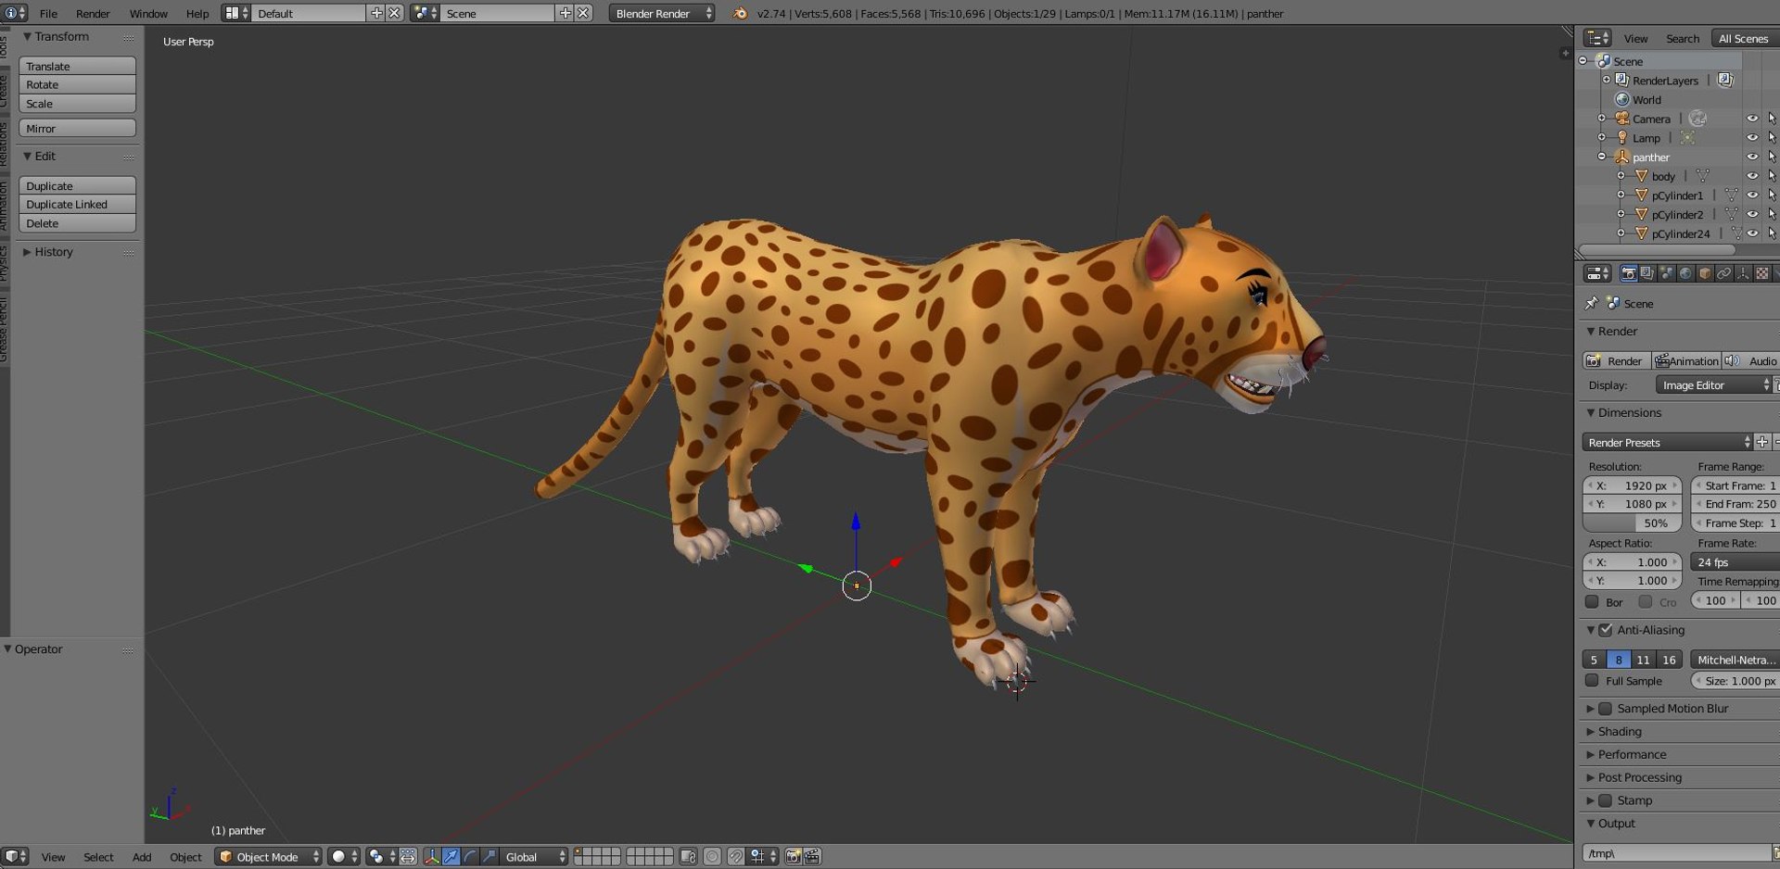Toggle the 3D manipulator axis icon
The image size is (1780, 869).
(432, 857)
